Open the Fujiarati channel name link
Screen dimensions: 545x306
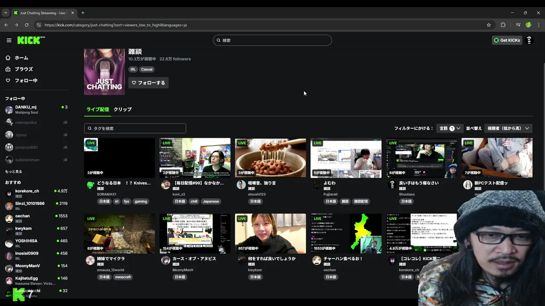click(x=331, y=194)
